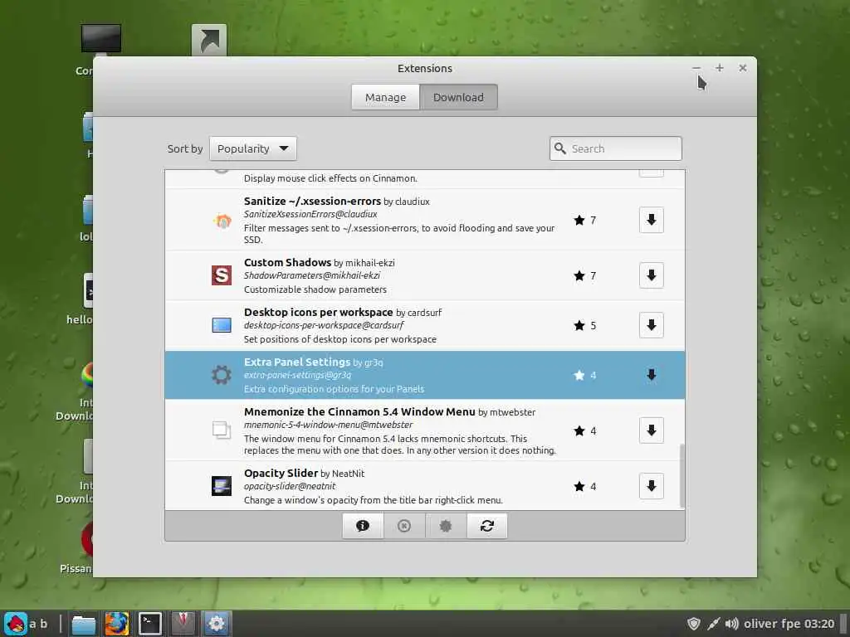
Task: Open the file manager from the taskbar
Action: [x=84, y=624]
